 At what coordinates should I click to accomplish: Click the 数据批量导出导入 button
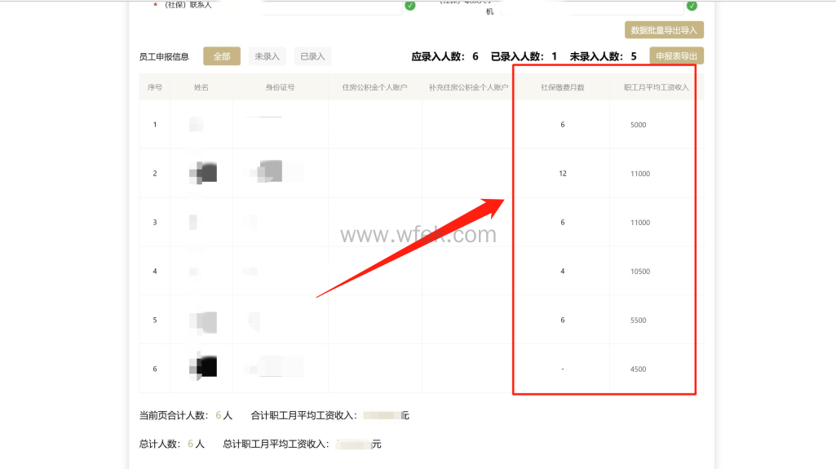click(x=664, y=30)
